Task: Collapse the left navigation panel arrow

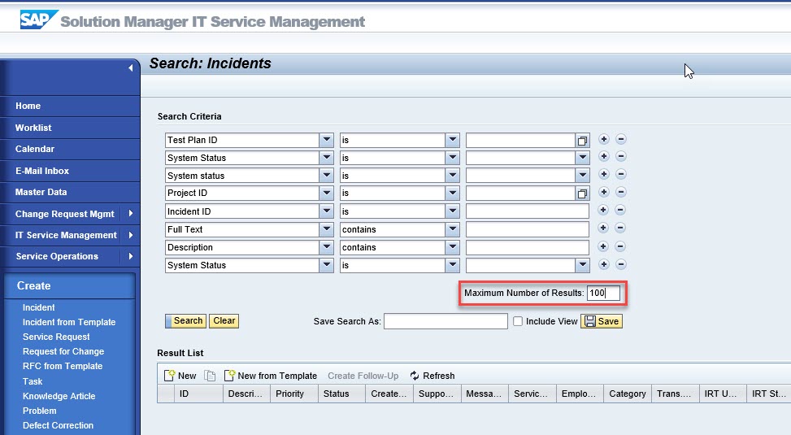Action: click(x=131, y=67)
